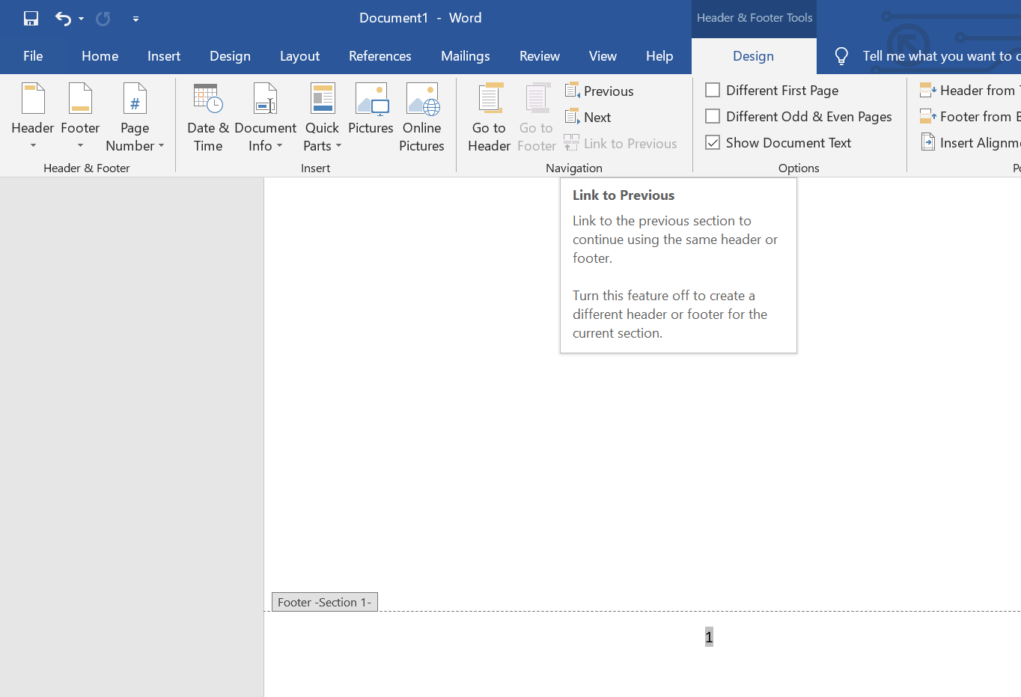The width and height of the screenshot is (1021, 697).
Task: Click the Header from Top position icon
Action: pos(928,90)
